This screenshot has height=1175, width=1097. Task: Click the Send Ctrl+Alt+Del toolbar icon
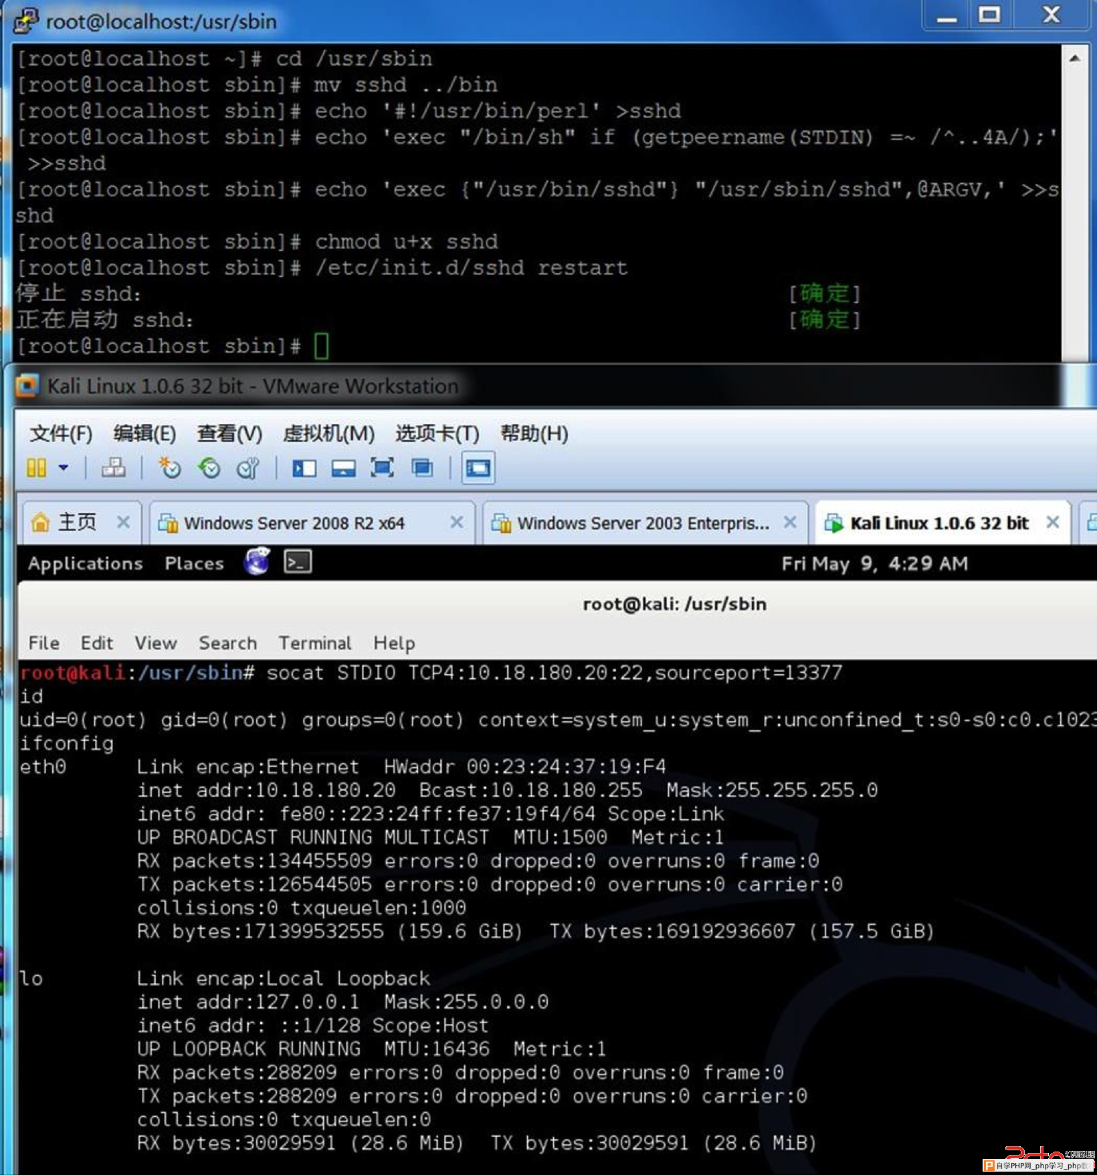(x=114, y=467)
